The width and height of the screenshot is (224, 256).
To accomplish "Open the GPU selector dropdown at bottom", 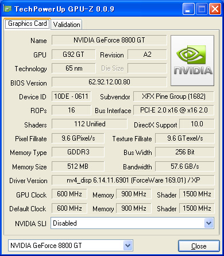I will pos(128,245).
